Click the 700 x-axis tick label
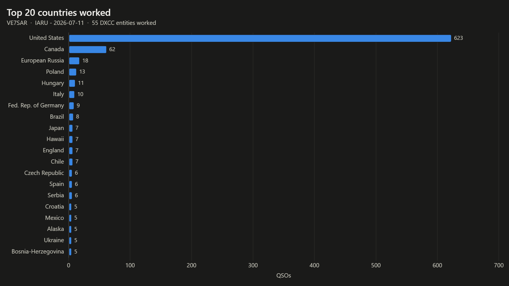 point(499,265)
